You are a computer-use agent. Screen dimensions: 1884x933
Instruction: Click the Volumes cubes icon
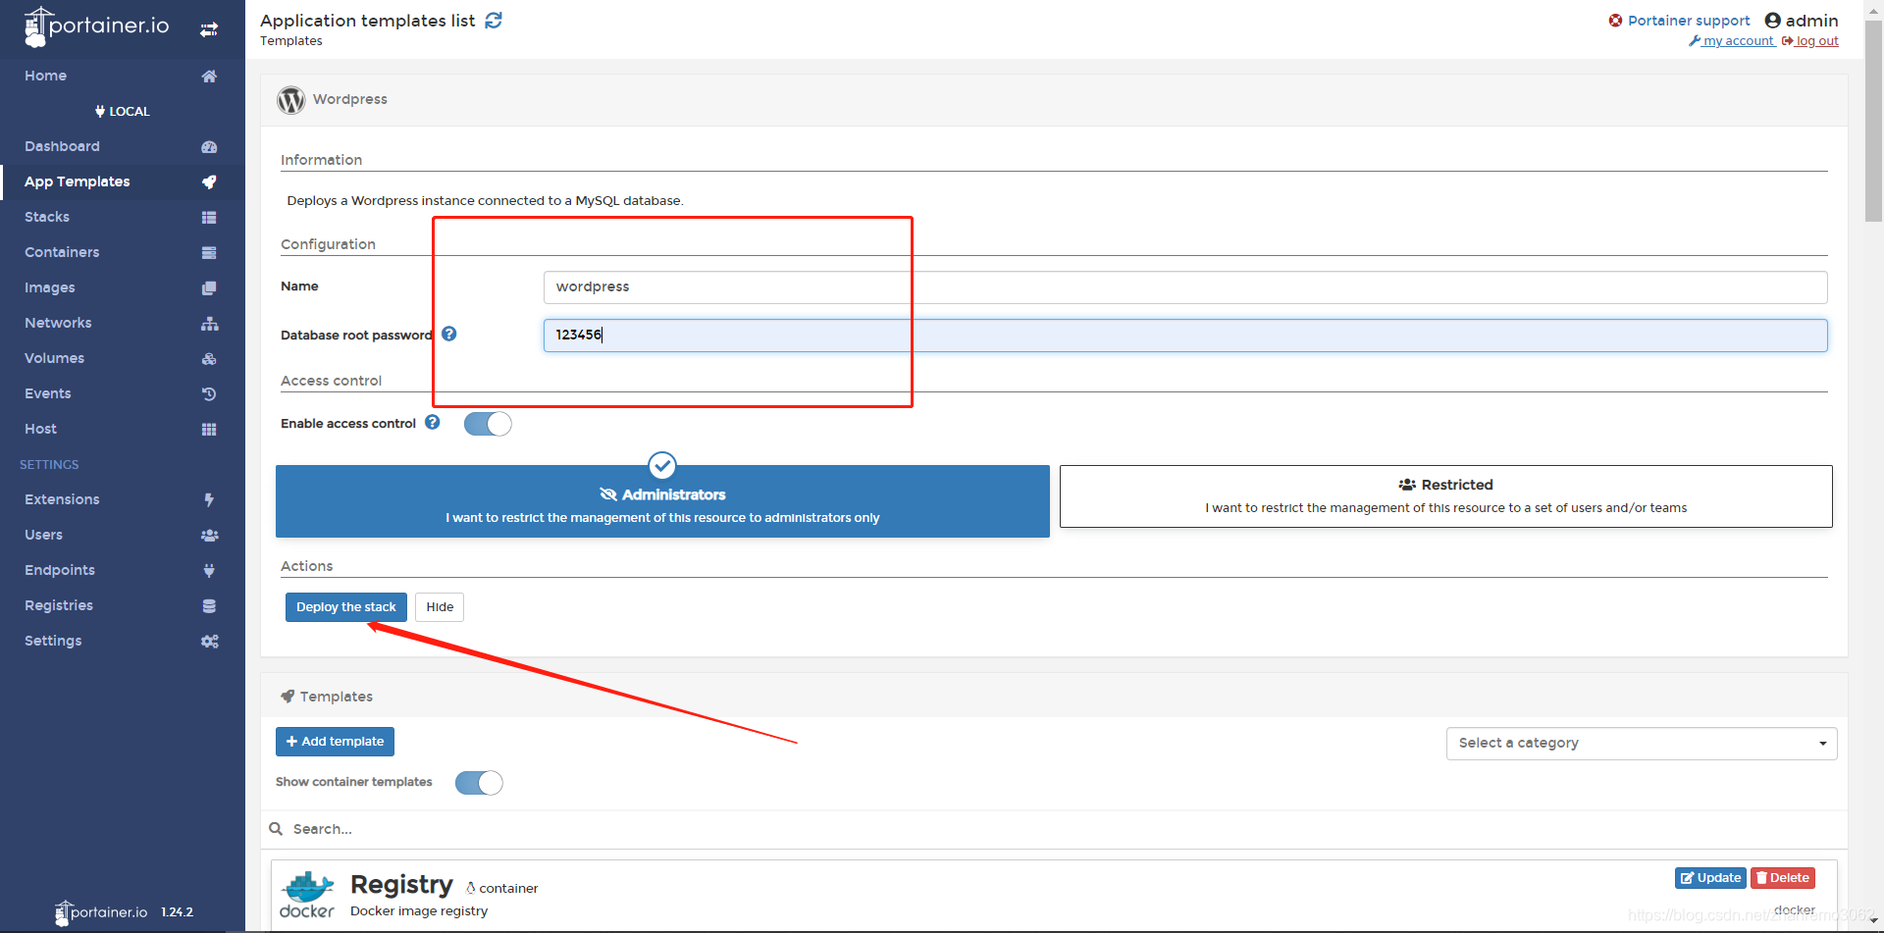tap(209, 359)
